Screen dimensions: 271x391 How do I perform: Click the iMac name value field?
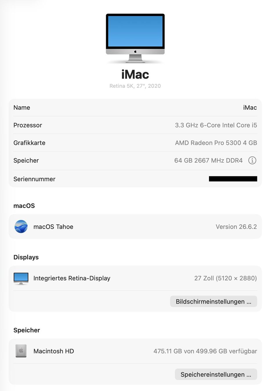tap(250, 107)
